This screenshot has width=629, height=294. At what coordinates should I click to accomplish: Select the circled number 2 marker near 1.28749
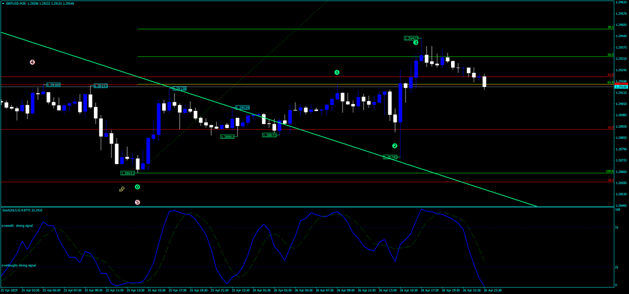(x=396, y=145)
